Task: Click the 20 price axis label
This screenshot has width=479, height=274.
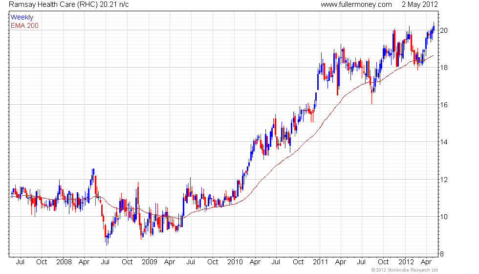Action: point(444,30)
